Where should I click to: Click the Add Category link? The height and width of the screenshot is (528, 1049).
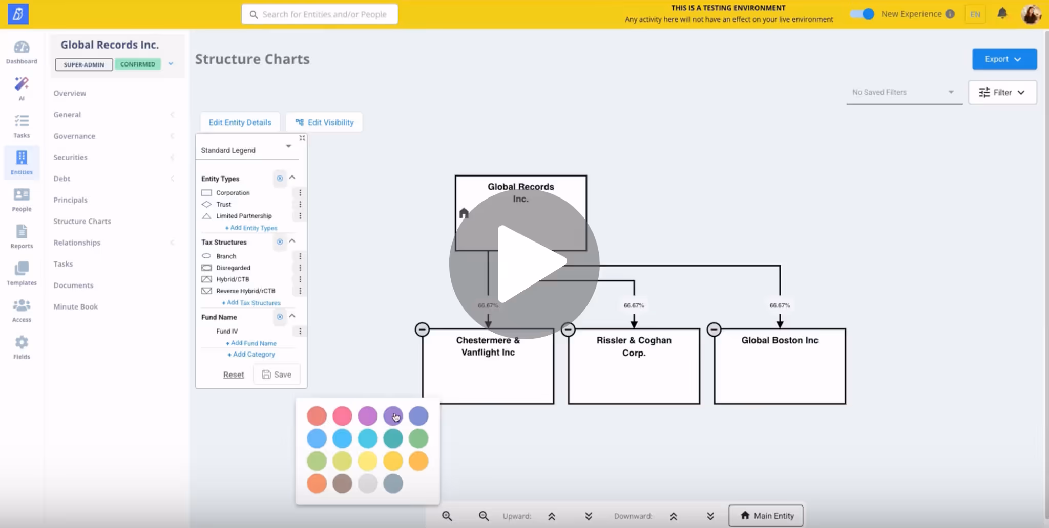click(251, 354)
